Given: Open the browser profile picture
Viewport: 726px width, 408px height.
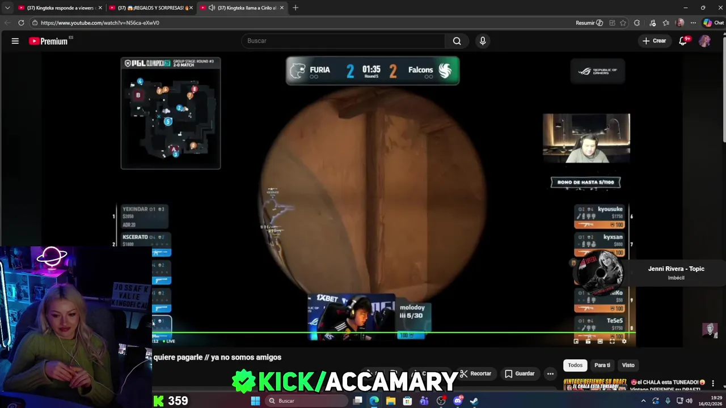Looking at the screenshot, I should click(680, 23).
